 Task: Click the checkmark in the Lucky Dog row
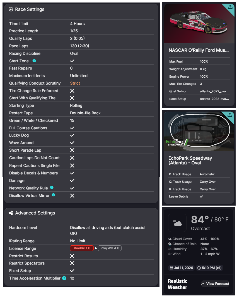coord(72,135)
